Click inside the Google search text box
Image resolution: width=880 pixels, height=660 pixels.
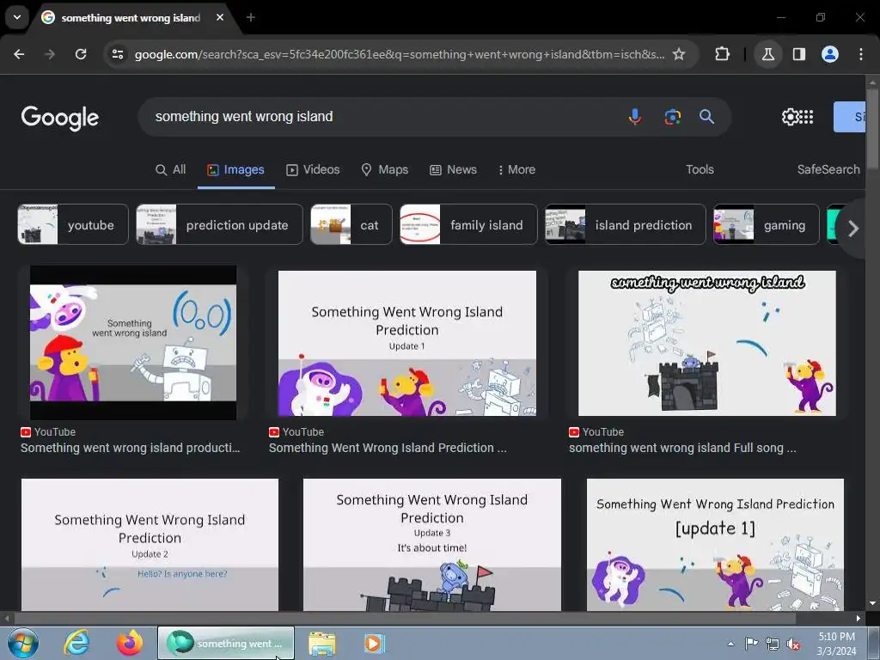(382, 117)
